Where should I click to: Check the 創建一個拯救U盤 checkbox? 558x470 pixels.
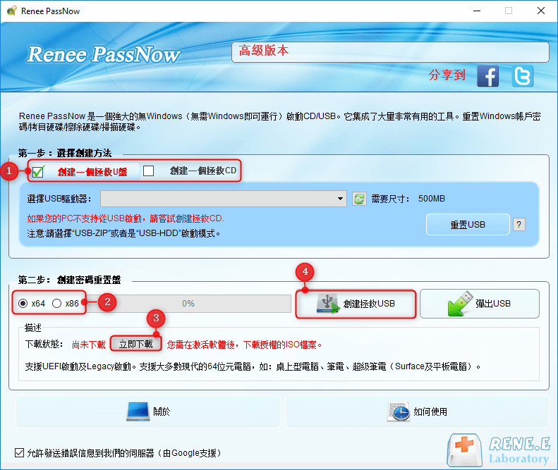click(x=37, y=172)
